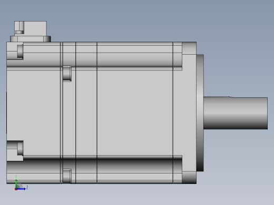Select the motor output shaft
Viewport: 274px width, 205px height.
[x=236, y=113]
